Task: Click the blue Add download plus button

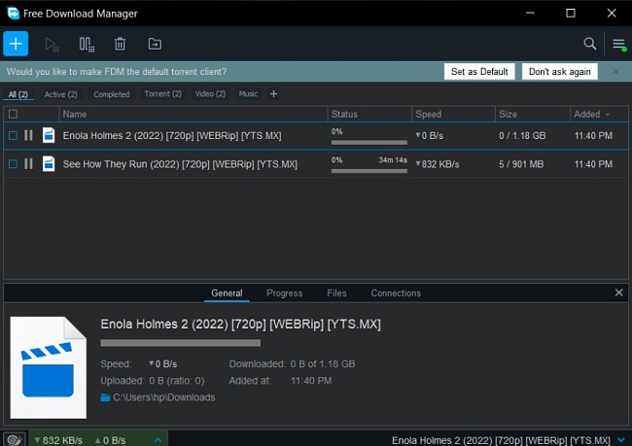Action: click(x=16, y=44)
